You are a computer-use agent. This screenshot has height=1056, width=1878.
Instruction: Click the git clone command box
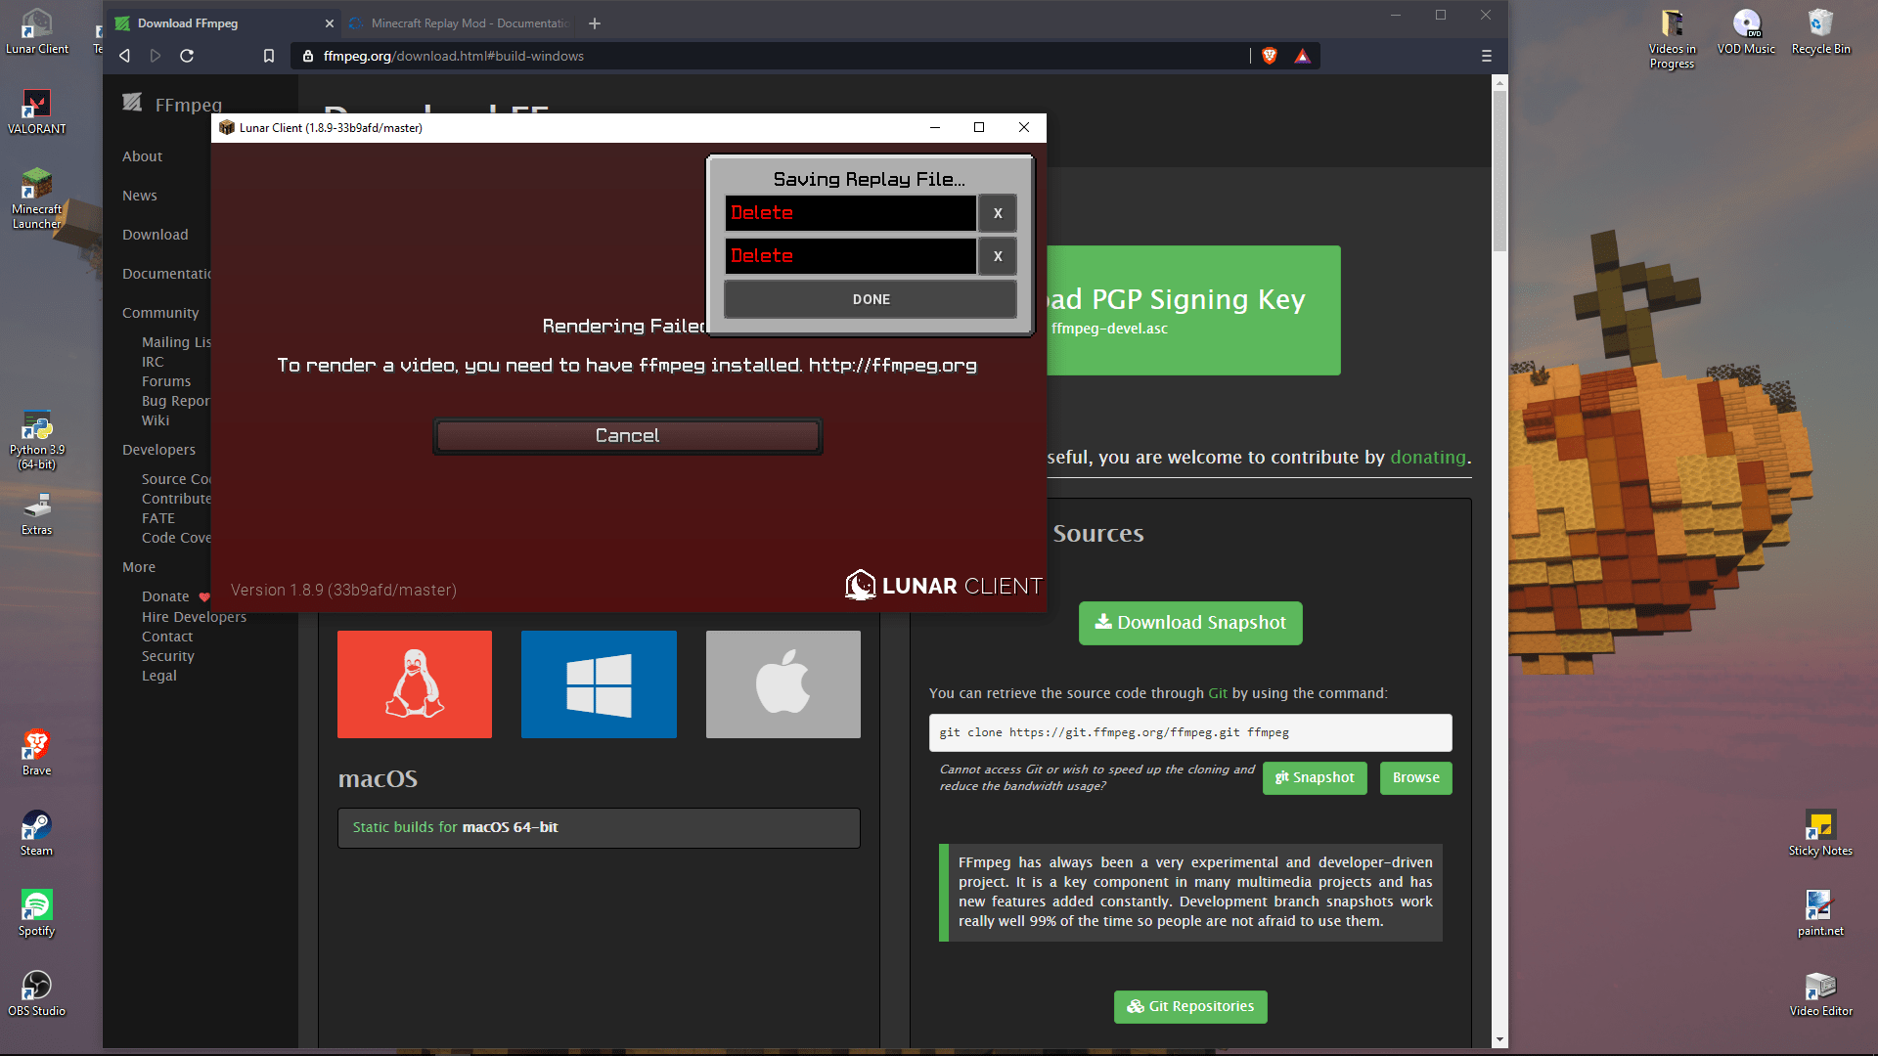[1190, 732]
